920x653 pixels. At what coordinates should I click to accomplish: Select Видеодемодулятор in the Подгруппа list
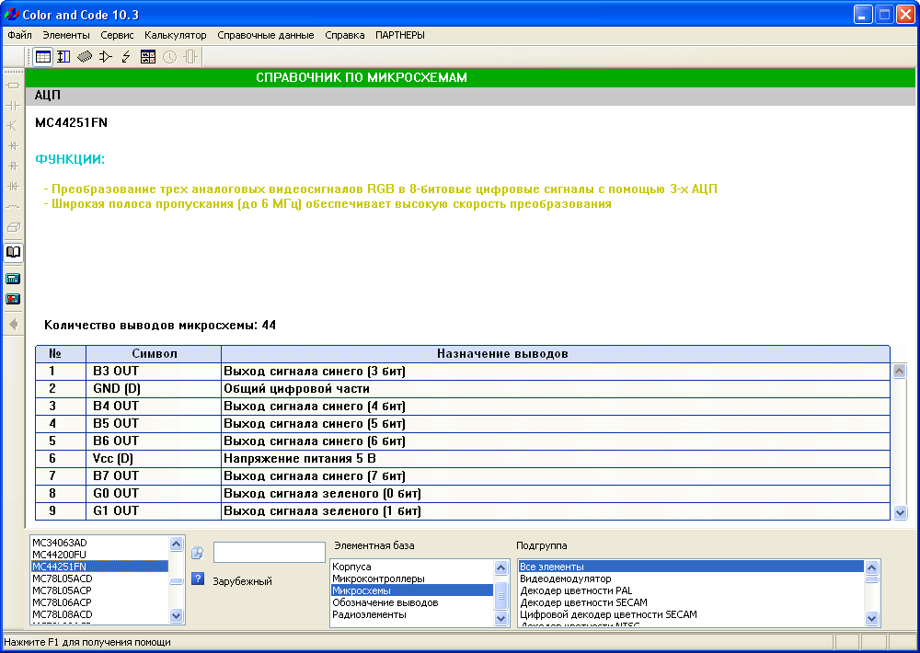[691, 579]
